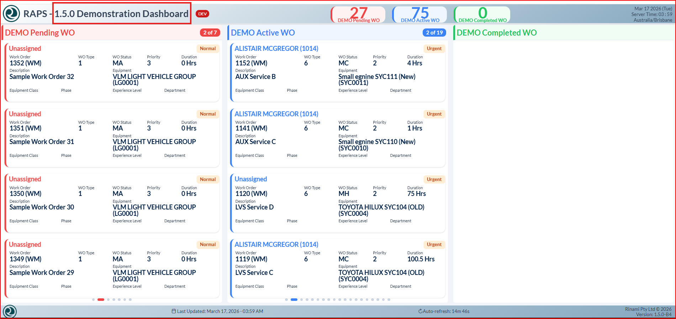
Task: Go to last page dot under Active WO
Action: (389, 300)
